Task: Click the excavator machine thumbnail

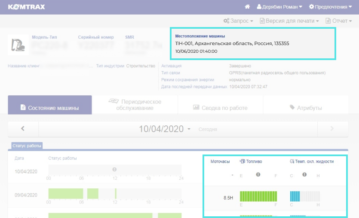Action: (18, 45)
